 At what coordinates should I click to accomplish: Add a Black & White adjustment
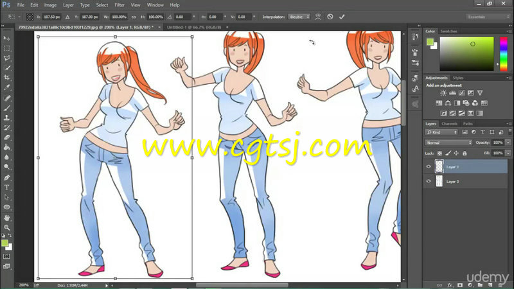click(457, 103)
